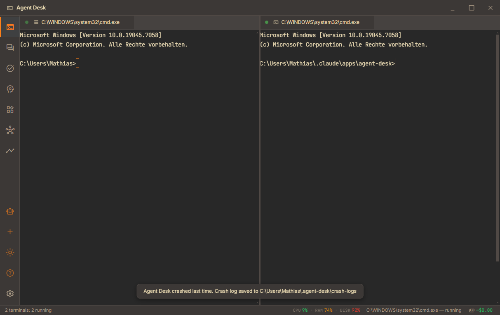Open help via the question mark icon
500x315 pixels.
tap(10, 273)
